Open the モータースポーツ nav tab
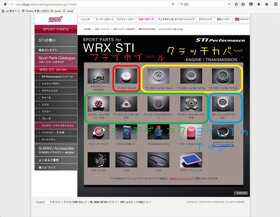Image resolution: width=280 pixels, height=217 pixels. [104, 19]
